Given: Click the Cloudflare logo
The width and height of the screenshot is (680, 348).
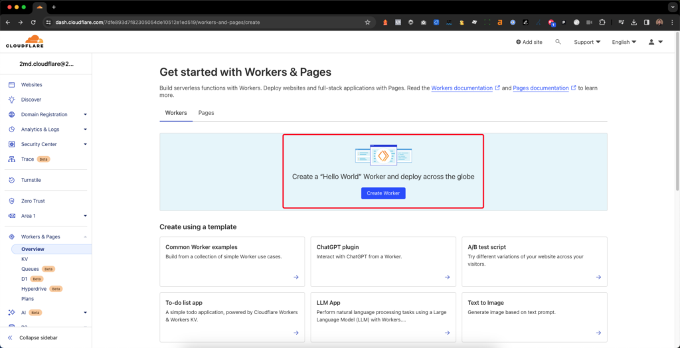Looking at the screenshot, I should 25,41.
